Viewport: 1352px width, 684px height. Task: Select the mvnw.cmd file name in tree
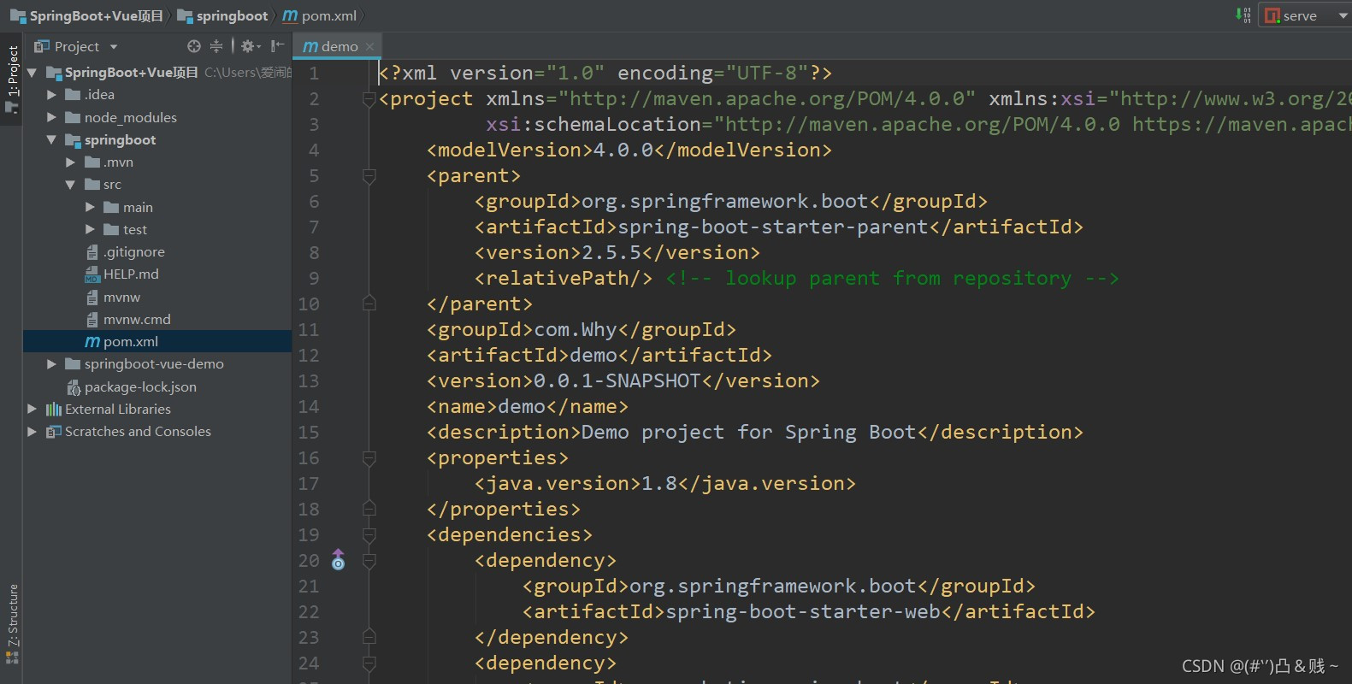pyautogui.click(x=137, y=319)
